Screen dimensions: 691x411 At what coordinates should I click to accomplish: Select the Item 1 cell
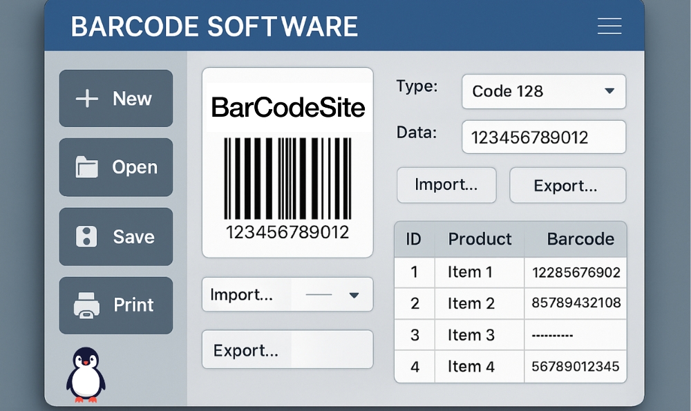pyautogui.click(x=480, y=273)
